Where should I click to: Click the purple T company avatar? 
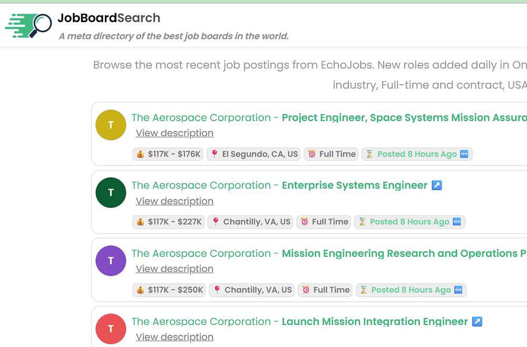(111, 261)
